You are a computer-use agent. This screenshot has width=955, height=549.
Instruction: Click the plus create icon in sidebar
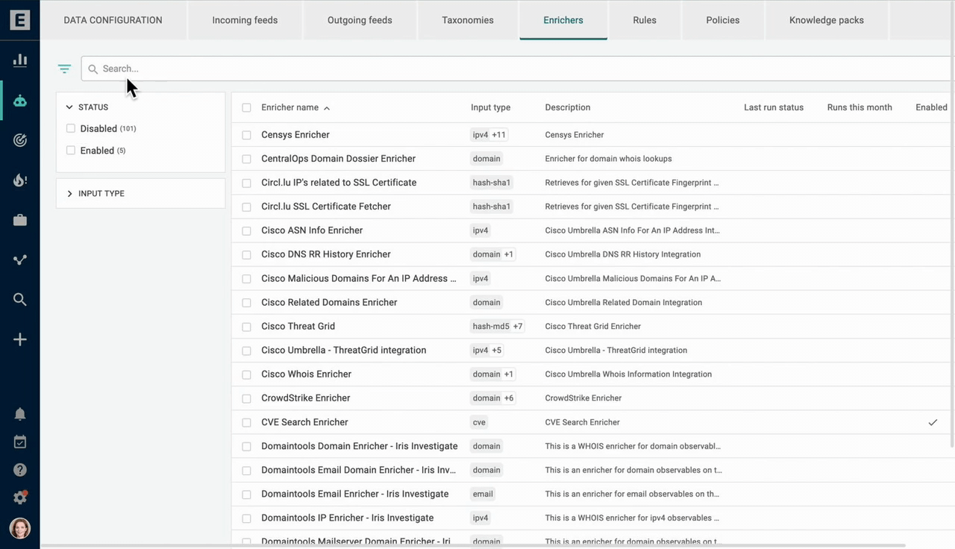coord(20,339)
